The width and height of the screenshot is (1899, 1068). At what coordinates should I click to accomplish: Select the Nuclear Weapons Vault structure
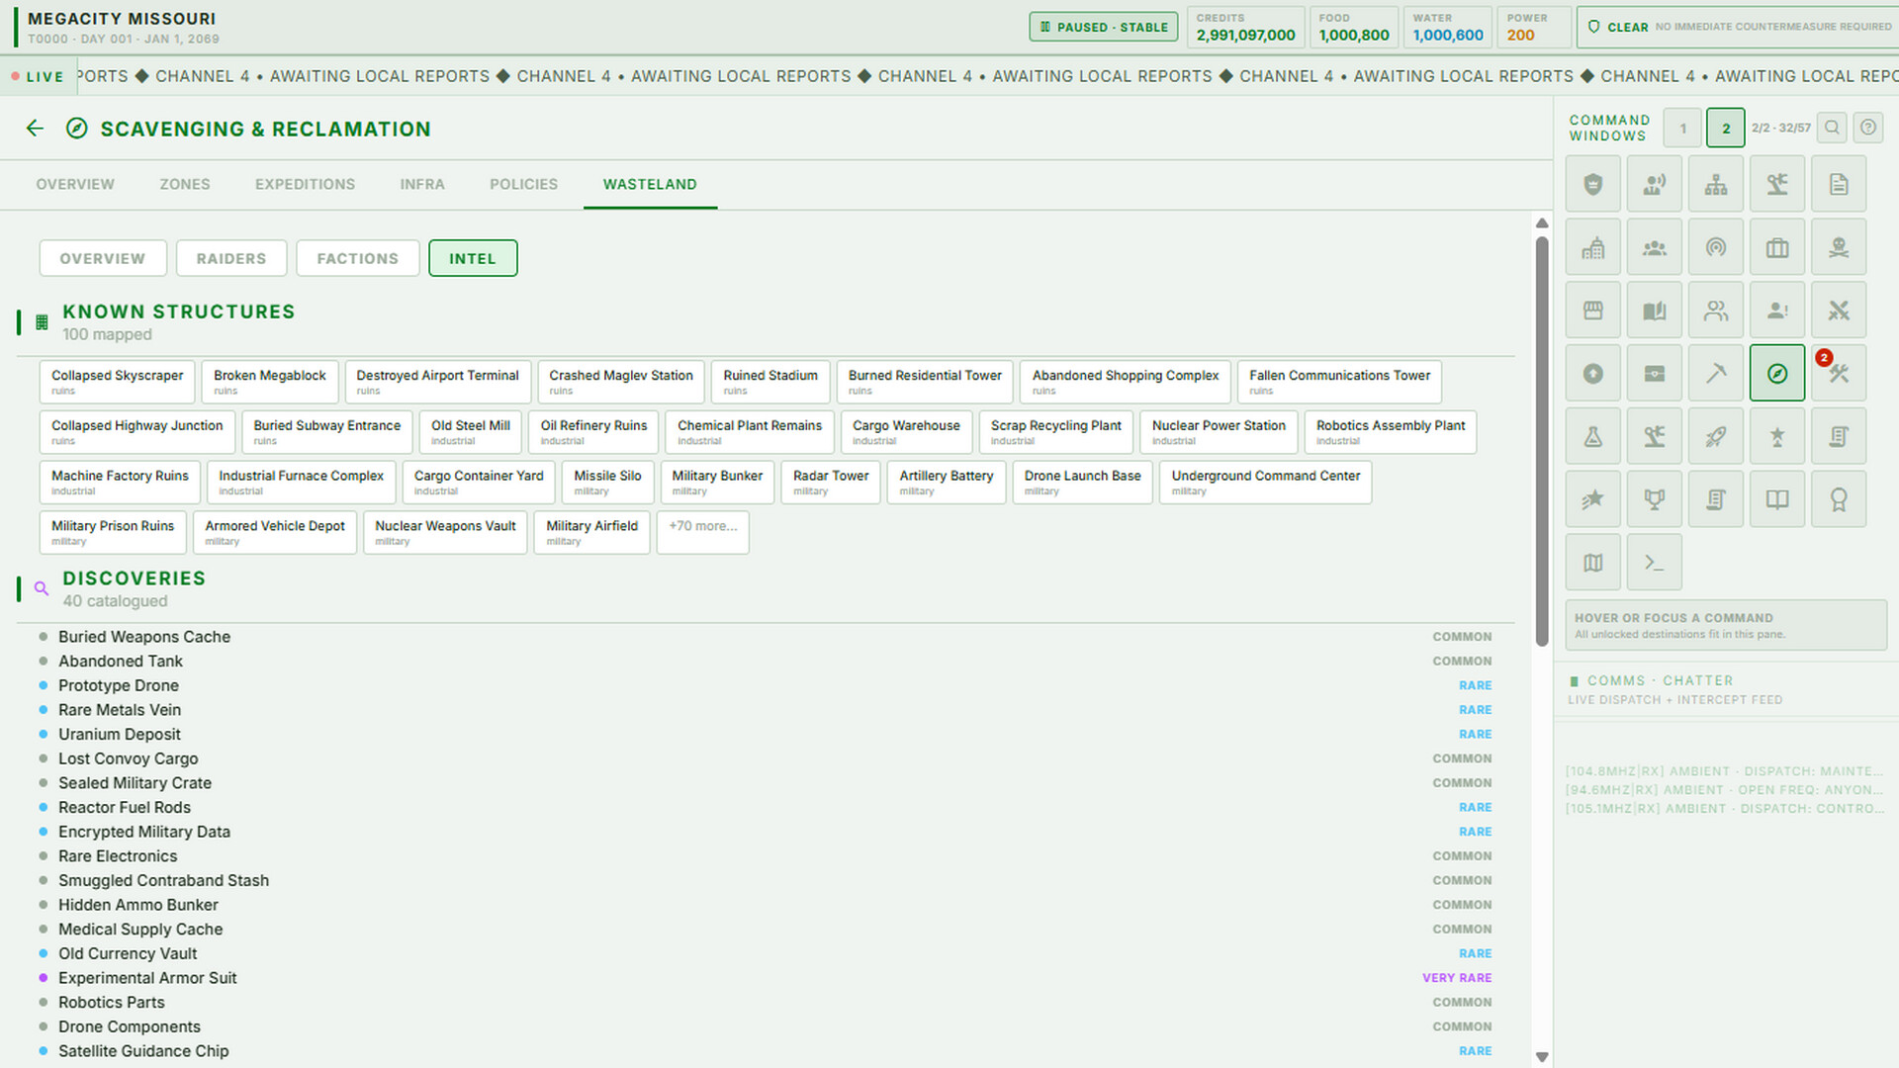pyautogui.click(x=445, y=532)
